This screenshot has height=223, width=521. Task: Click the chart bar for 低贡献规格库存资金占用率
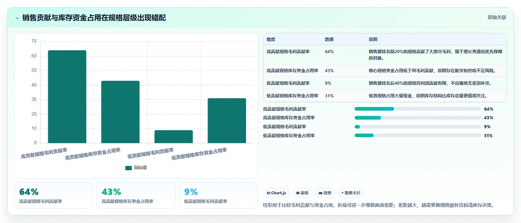(227, 121)
